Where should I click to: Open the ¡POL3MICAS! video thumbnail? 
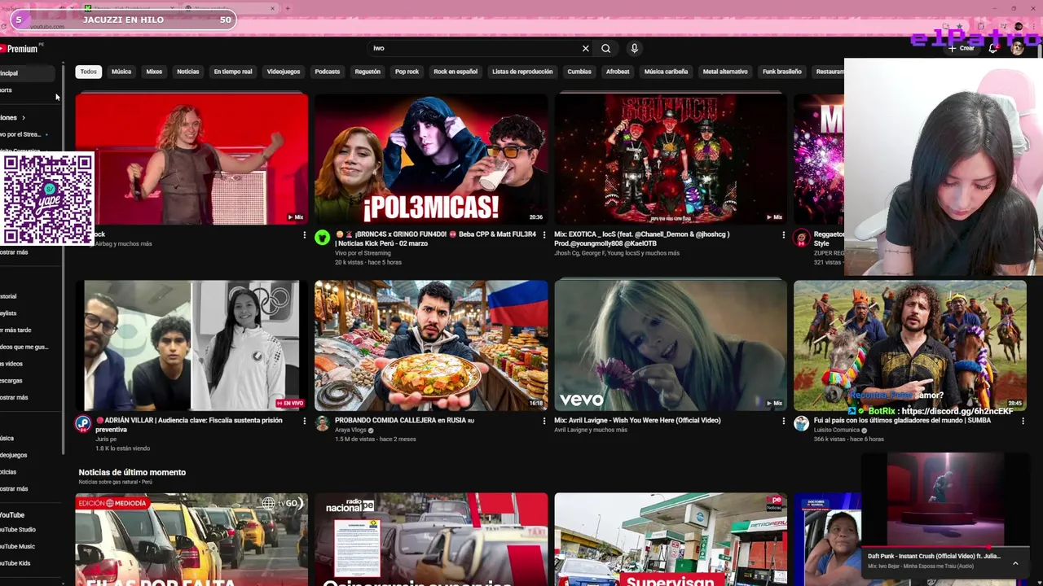[x=431, y=159]
